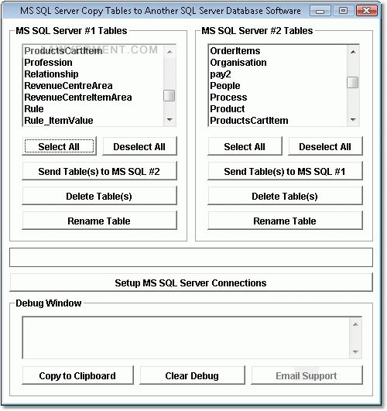The height and width of the screenshot is (411, 387).
Task: Click up arrow of Server #2 list scrollbar
Action: tap(353, 52)
